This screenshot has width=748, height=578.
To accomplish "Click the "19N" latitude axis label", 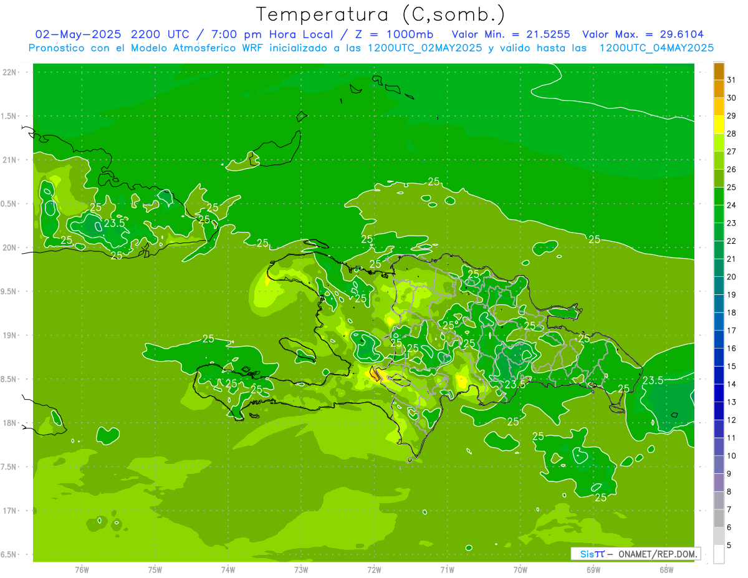I will tap(9, 335).
